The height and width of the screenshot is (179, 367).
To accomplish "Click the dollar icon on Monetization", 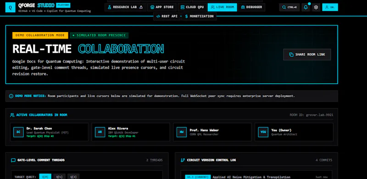I will pyautogui.click(x=186, y=16).
